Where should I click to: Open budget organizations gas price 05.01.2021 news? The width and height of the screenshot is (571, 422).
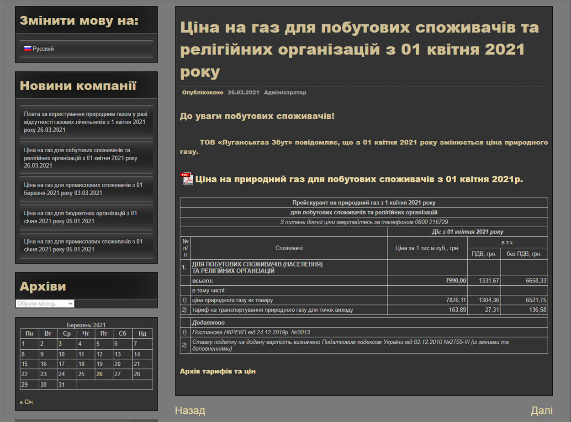[81, 217]
